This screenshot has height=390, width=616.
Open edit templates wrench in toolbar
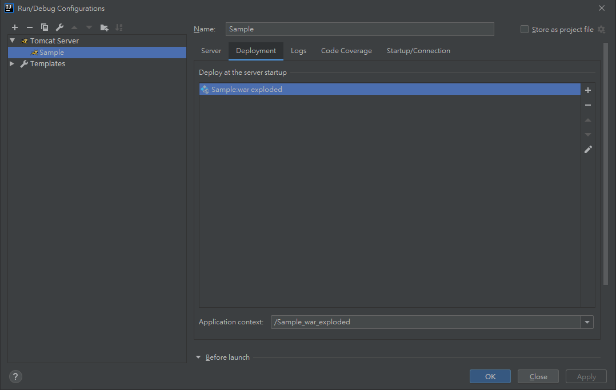coord(59,27)
